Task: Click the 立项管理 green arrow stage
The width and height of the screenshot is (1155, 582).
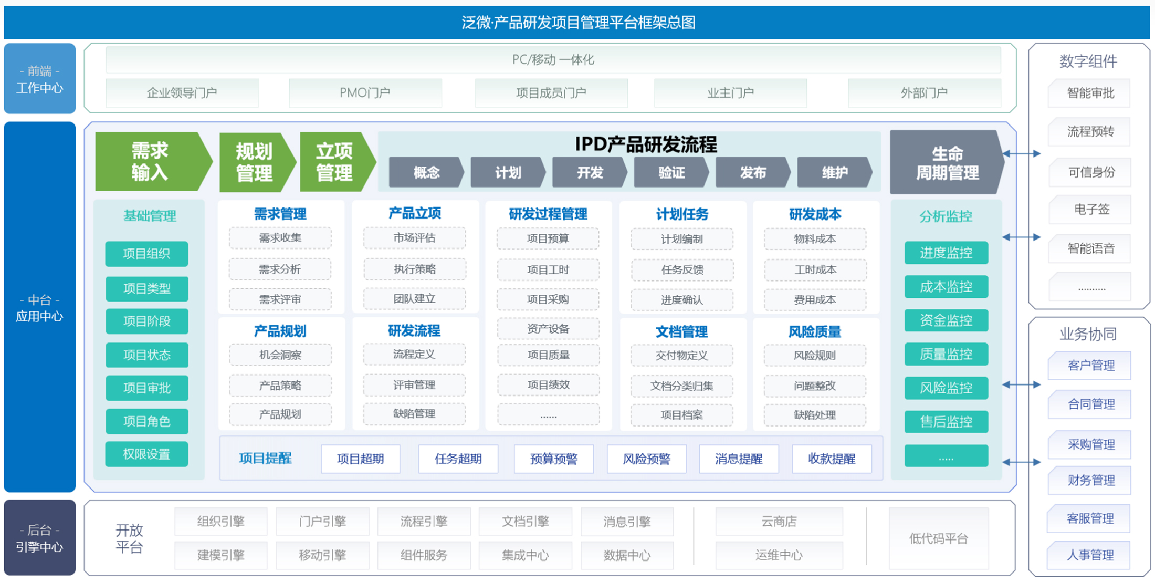Action: [x=334, y=162]
